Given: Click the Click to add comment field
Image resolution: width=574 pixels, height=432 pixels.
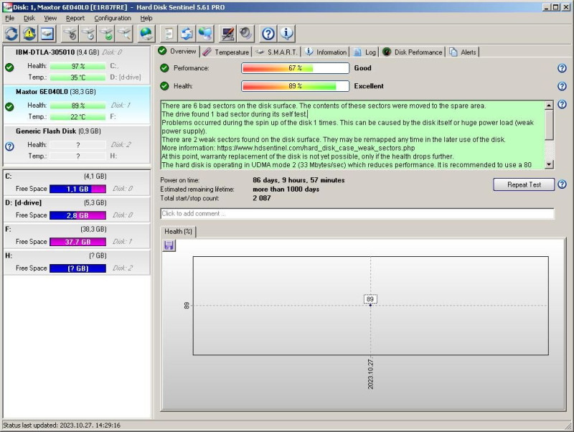Looking at the screenshot, I should 357,213.
